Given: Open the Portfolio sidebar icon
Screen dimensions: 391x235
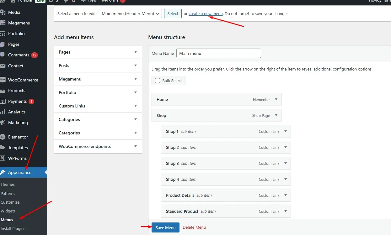Looking at the screenshot, I should click(3, 34).
